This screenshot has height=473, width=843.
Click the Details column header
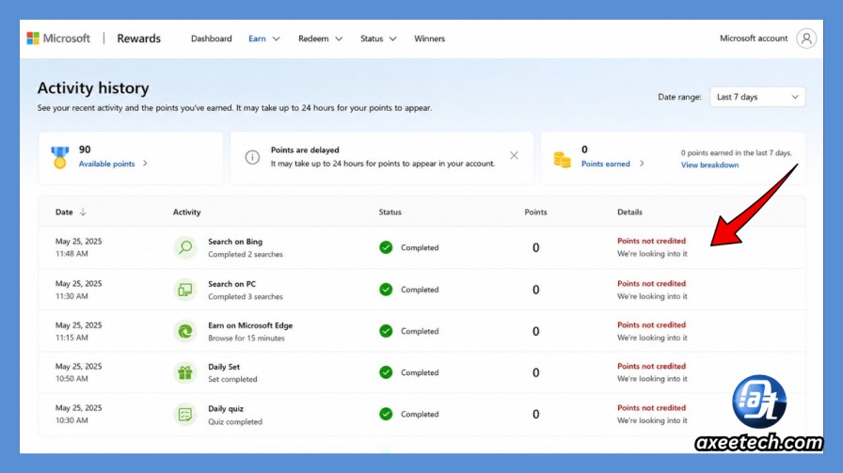(x=629, y=212)
